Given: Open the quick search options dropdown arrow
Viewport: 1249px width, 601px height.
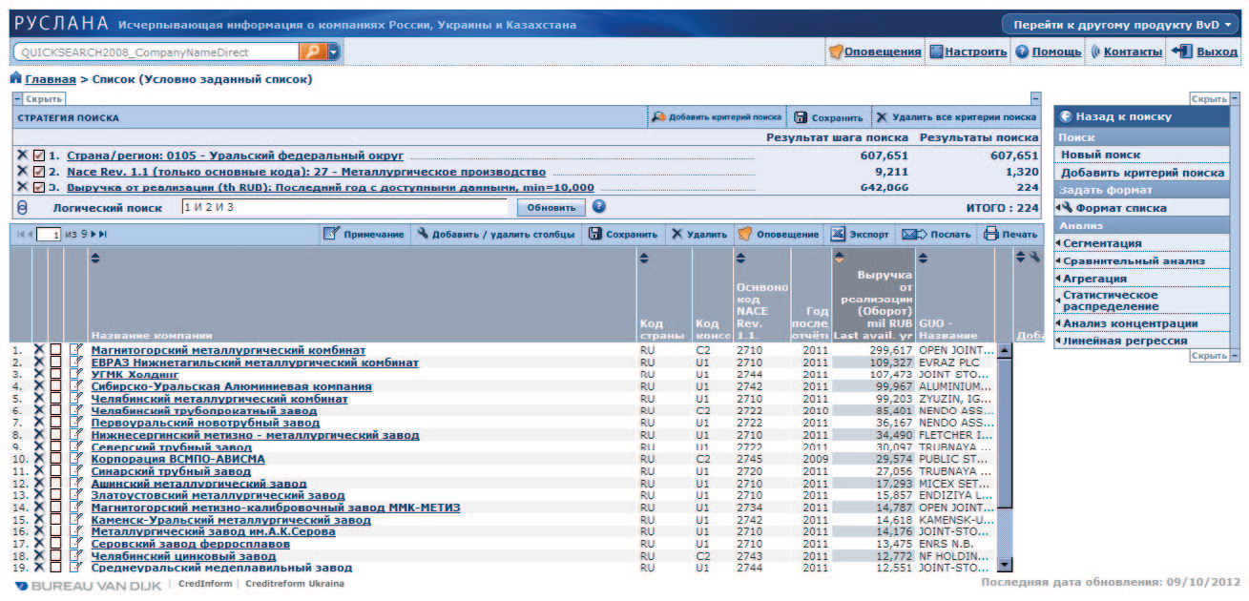Looking at the screenshot, I should [334, 52].
